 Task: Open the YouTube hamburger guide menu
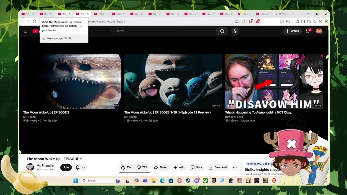25,31
